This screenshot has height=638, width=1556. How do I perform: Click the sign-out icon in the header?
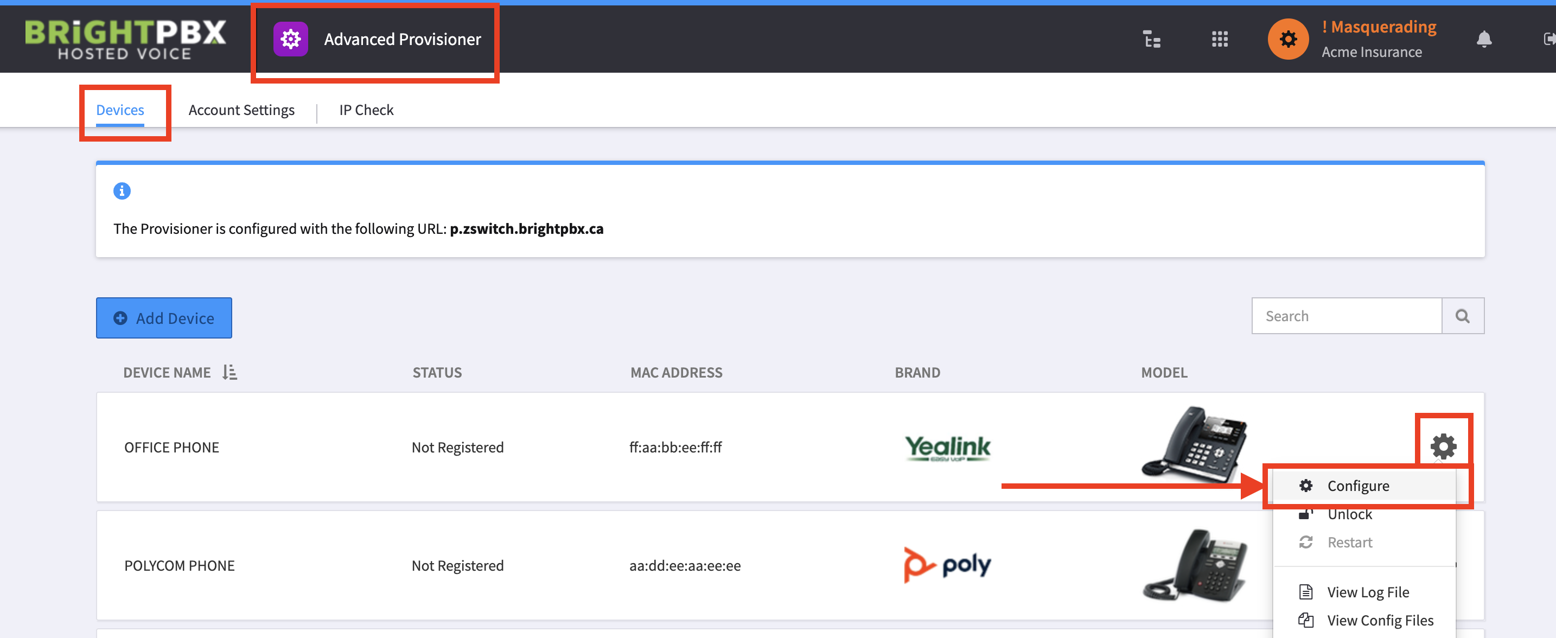pyautogui.click(x=1549, y=39)
